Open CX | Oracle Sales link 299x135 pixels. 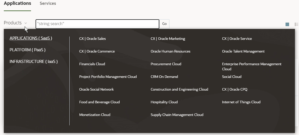[x=92, y=39]
